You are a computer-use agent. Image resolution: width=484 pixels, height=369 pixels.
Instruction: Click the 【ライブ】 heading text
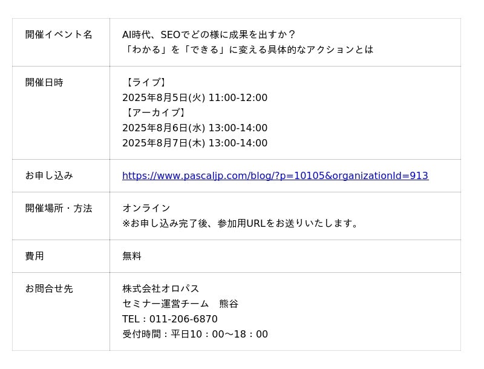[x=145, y=82]
